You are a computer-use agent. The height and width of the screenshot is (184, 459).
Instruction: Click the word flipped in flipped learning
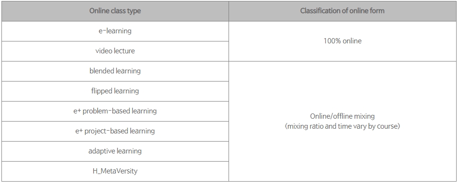[102, 91]
